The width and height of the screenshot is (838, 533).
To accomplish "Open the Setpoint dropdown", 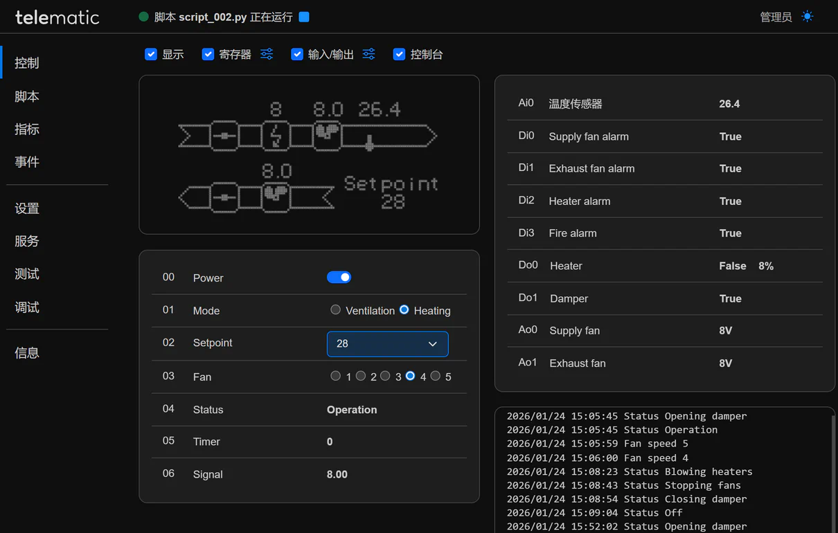I will point(387,344).
